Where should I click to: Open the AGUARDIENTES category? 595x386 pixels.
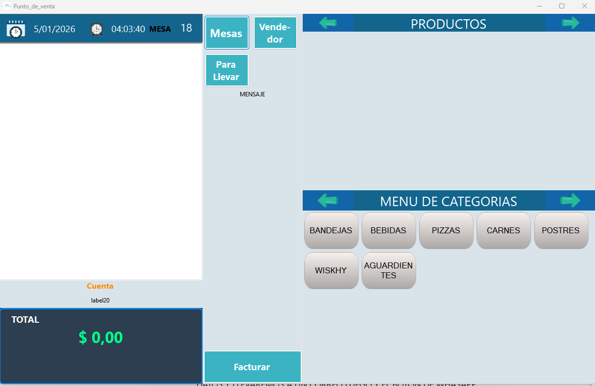[388, 271]
